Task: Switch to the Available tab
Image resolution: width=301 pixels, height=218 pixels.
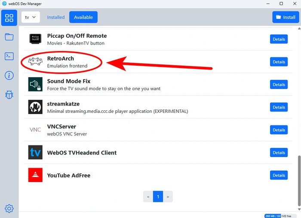Action: (83, 17)
